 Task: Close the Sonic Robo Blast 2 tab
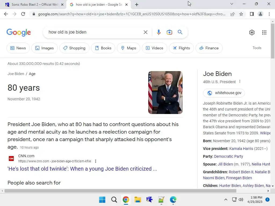click(62, 5)
